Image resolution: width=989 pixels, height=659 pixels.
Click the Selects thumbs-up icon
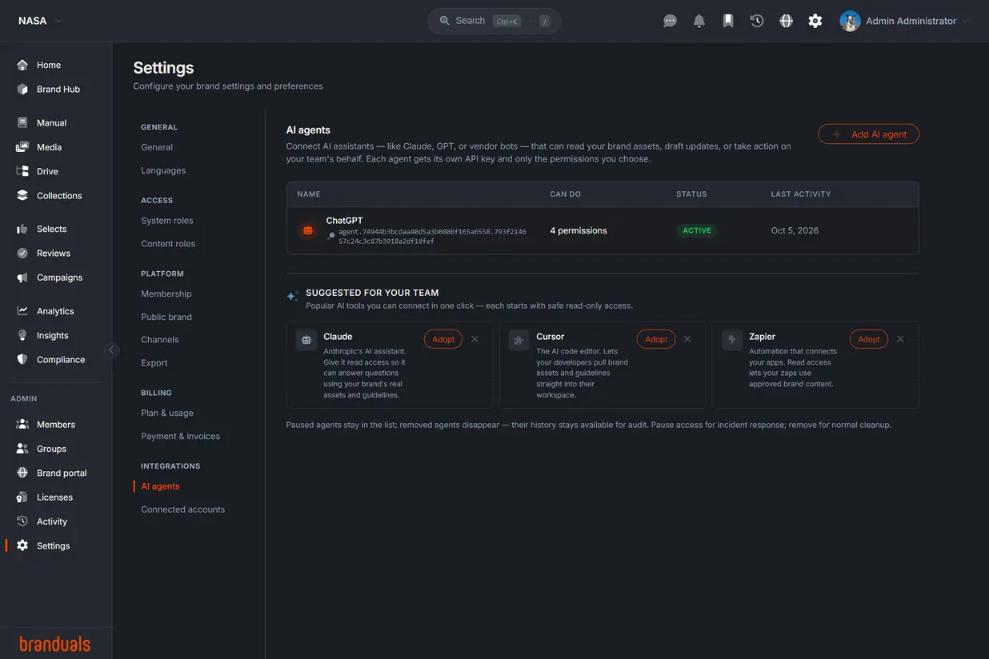coord(22,229)
